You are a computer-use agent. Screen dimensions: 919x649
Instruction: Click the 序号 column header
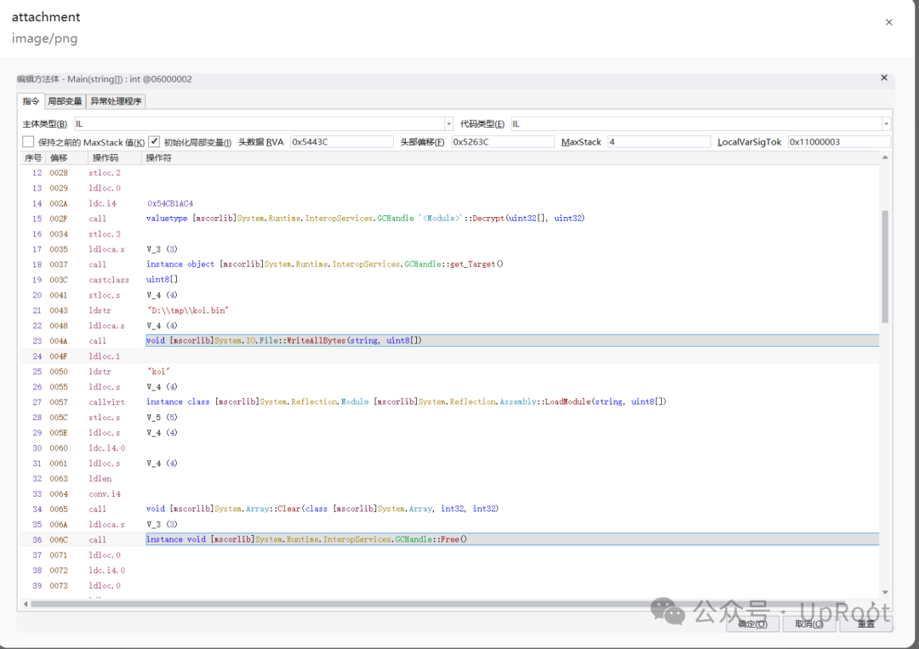[x=33, y=157]
